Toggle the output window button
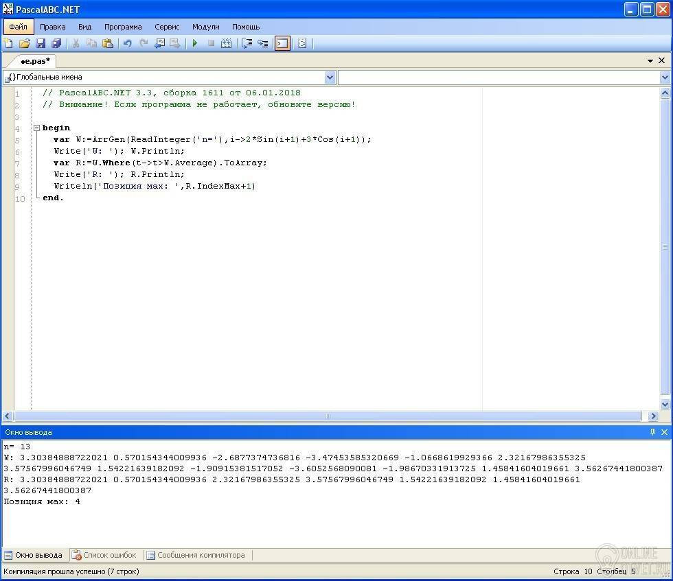 282,43
